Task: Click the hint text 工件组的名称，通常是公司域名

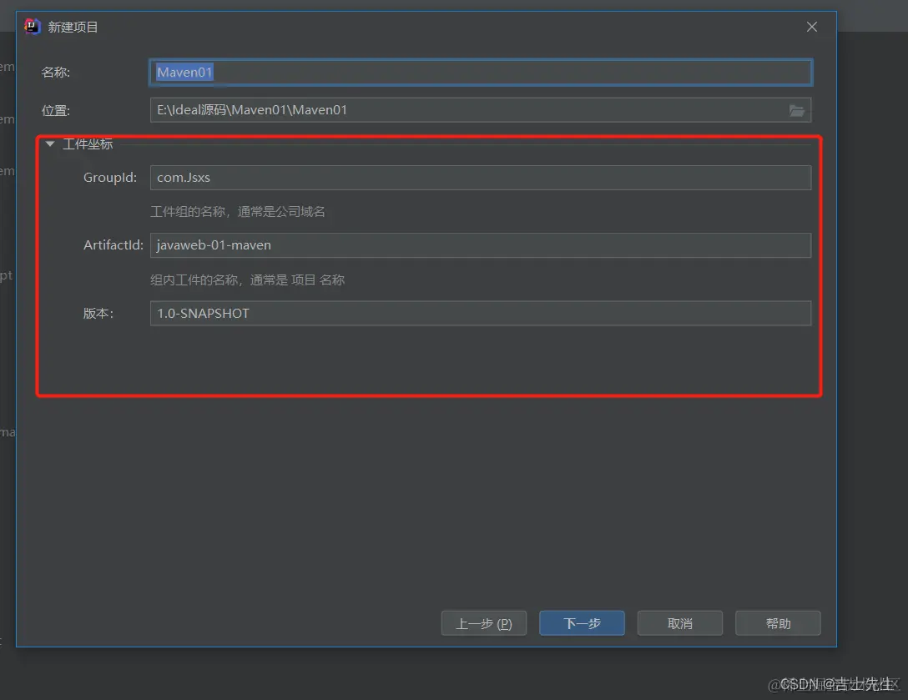Action: 238,212
